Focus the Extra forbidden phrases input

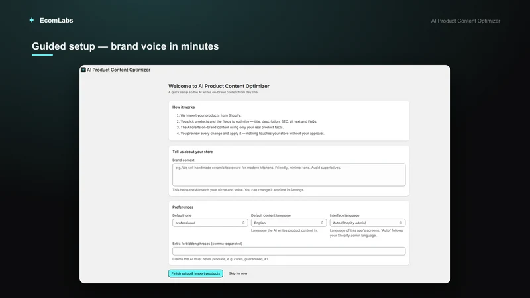(x=289, y=251)
